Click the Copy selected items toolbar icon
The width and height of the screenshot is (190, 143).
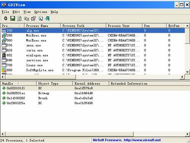pyautogui.click(x=27, y=19)
